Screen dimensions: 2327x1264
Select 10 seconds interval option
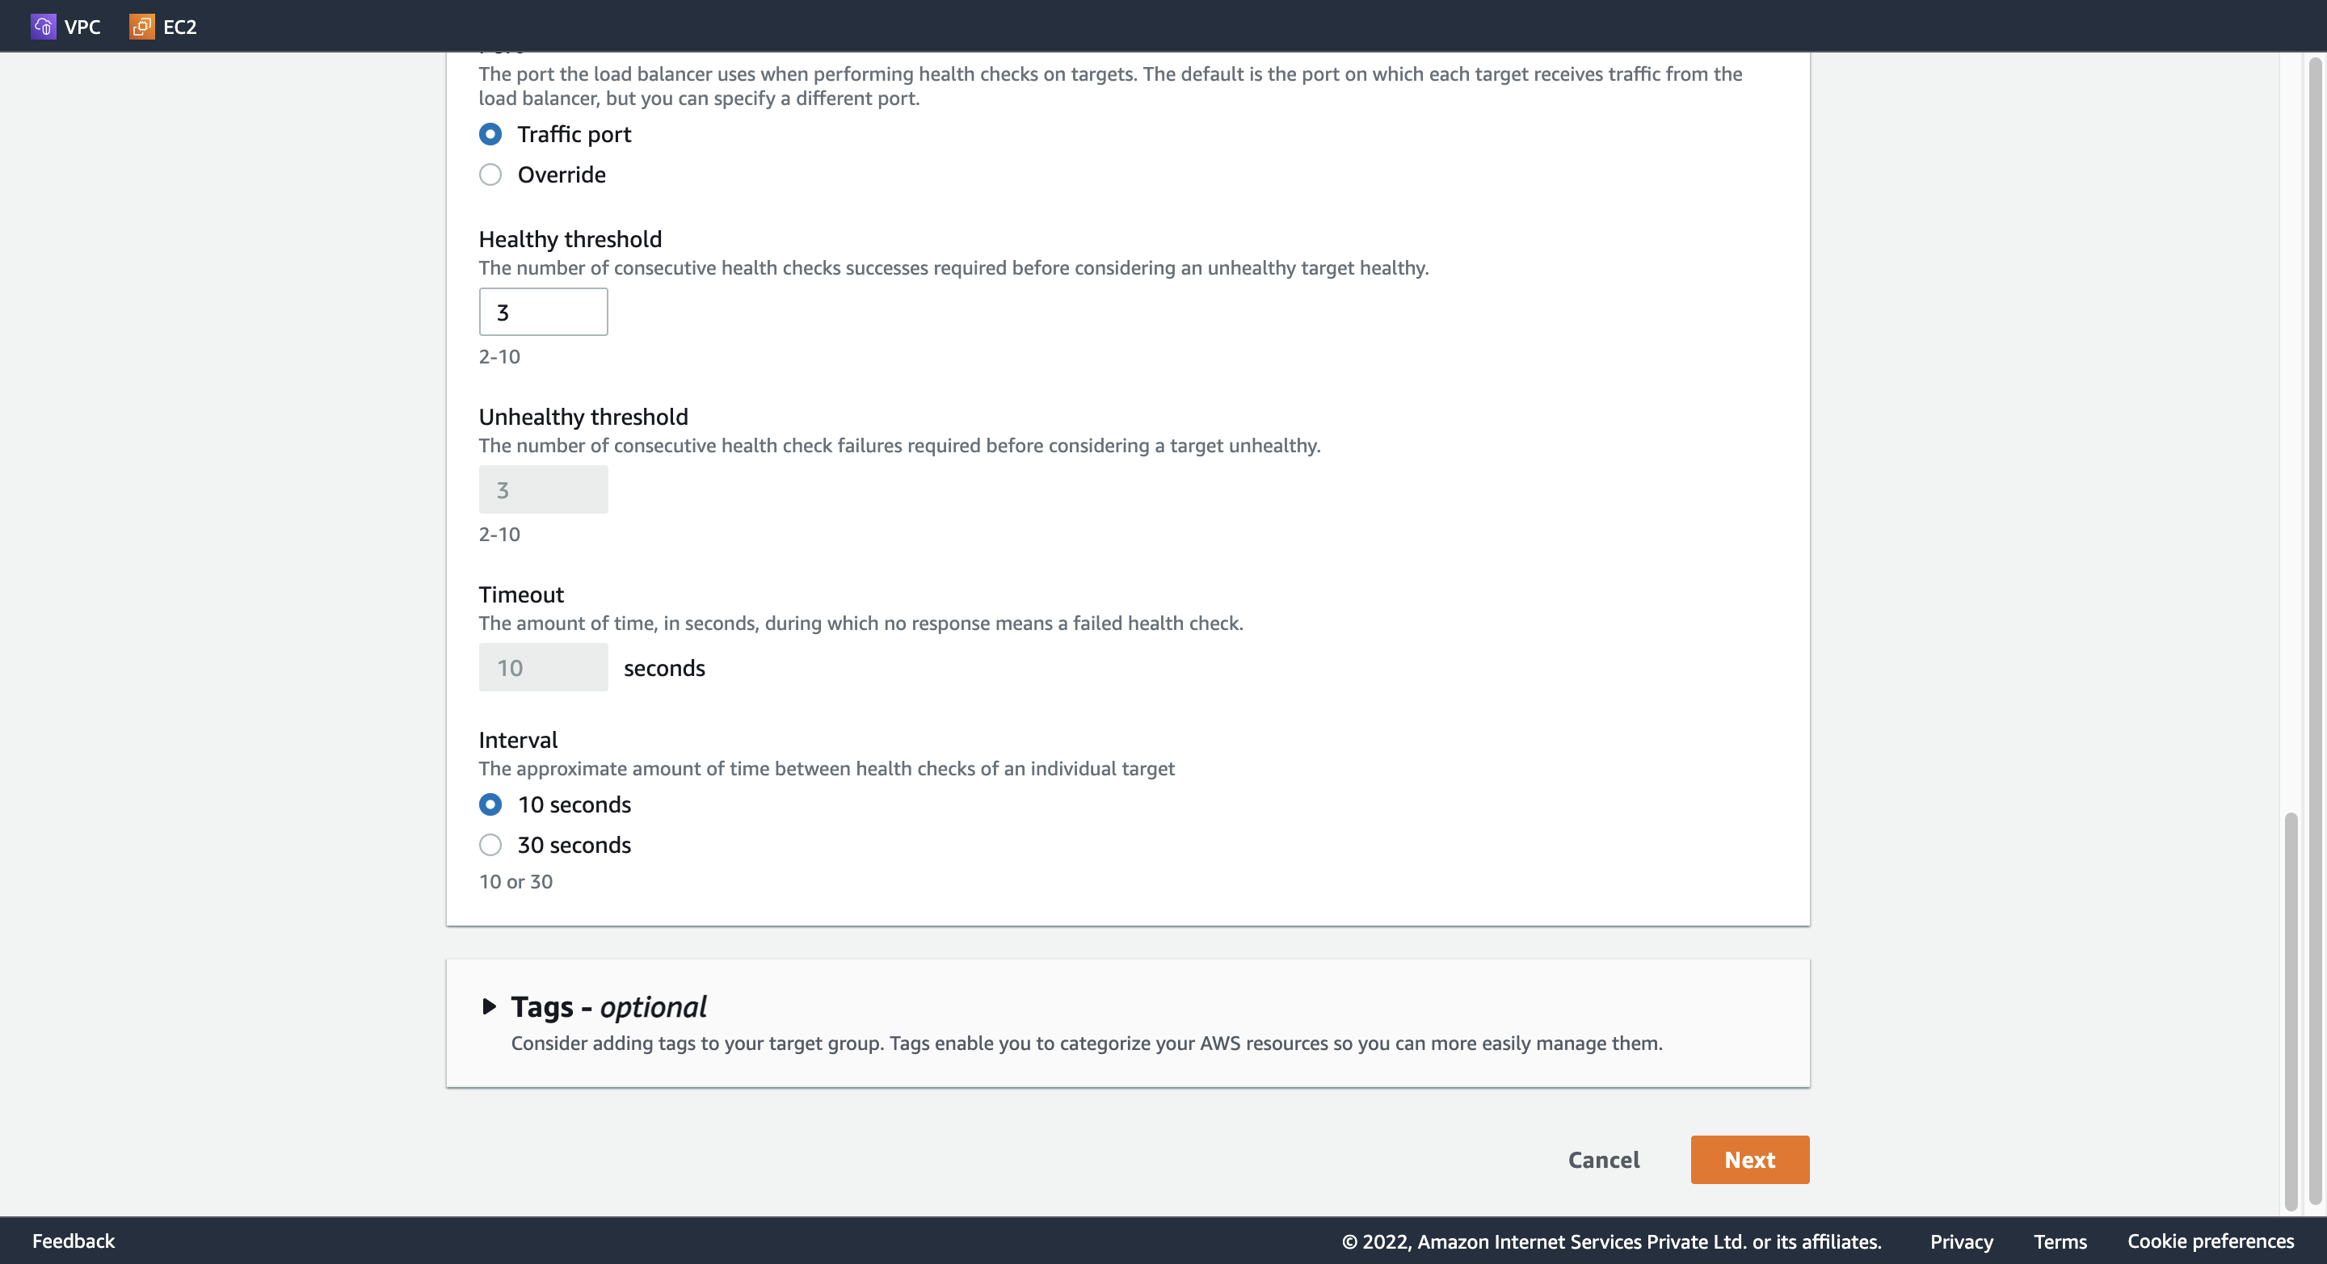click(x=490, y=804)
